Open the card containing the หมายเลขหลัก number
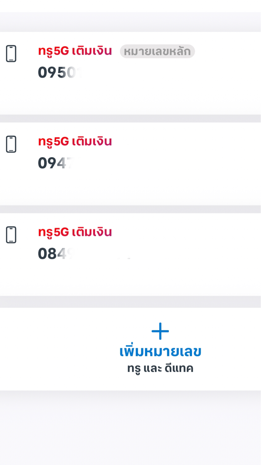 coord(130,73)
